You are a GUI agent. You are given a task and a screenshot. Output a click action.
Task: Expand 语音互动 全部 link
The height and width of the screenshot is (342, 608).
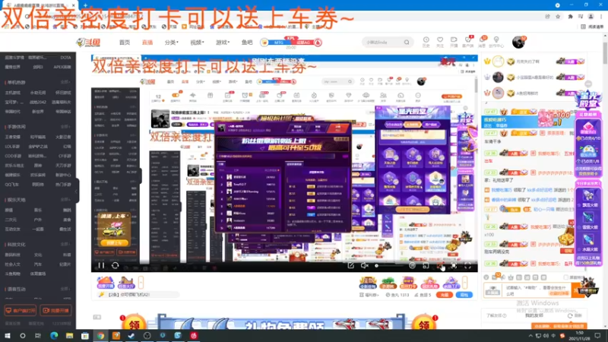click(66, 289)
